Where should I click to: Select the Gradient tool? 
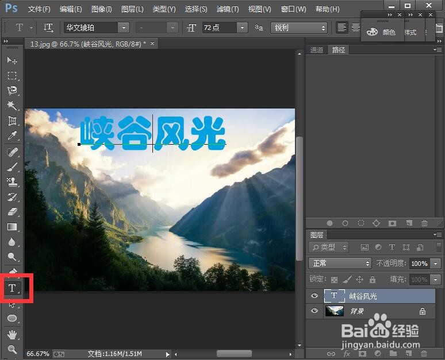tap(12, 227)
